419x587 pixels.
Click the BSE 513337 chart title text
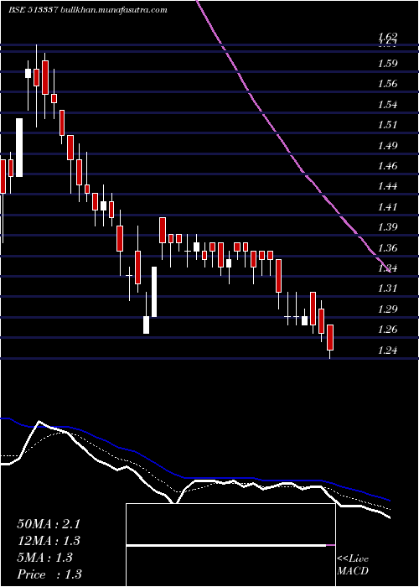(x=87, y=10)
